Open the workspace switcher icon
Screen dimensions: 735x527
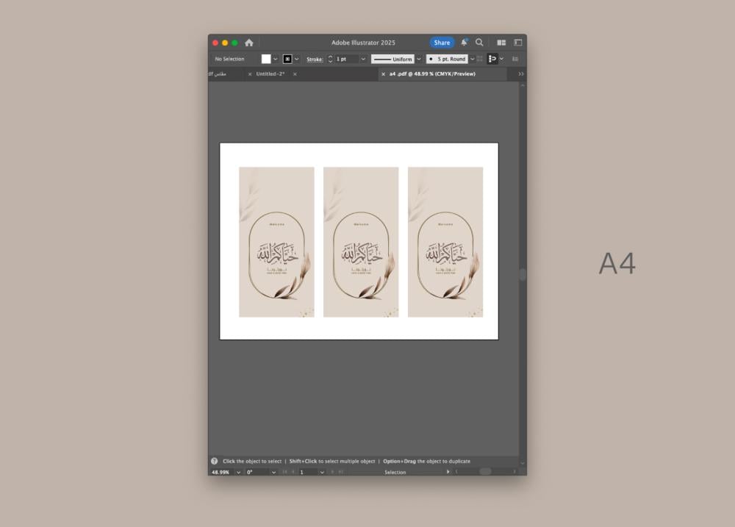click(517, 43)
